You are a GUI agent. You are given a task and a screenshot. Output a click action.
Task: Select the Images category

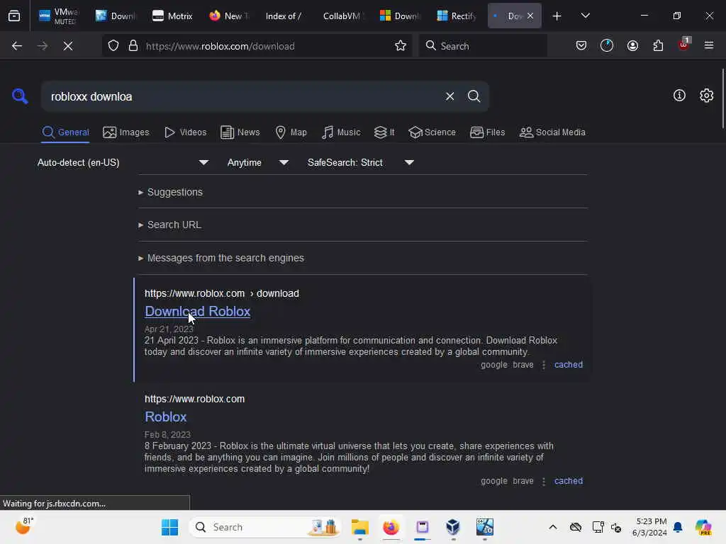126,132
